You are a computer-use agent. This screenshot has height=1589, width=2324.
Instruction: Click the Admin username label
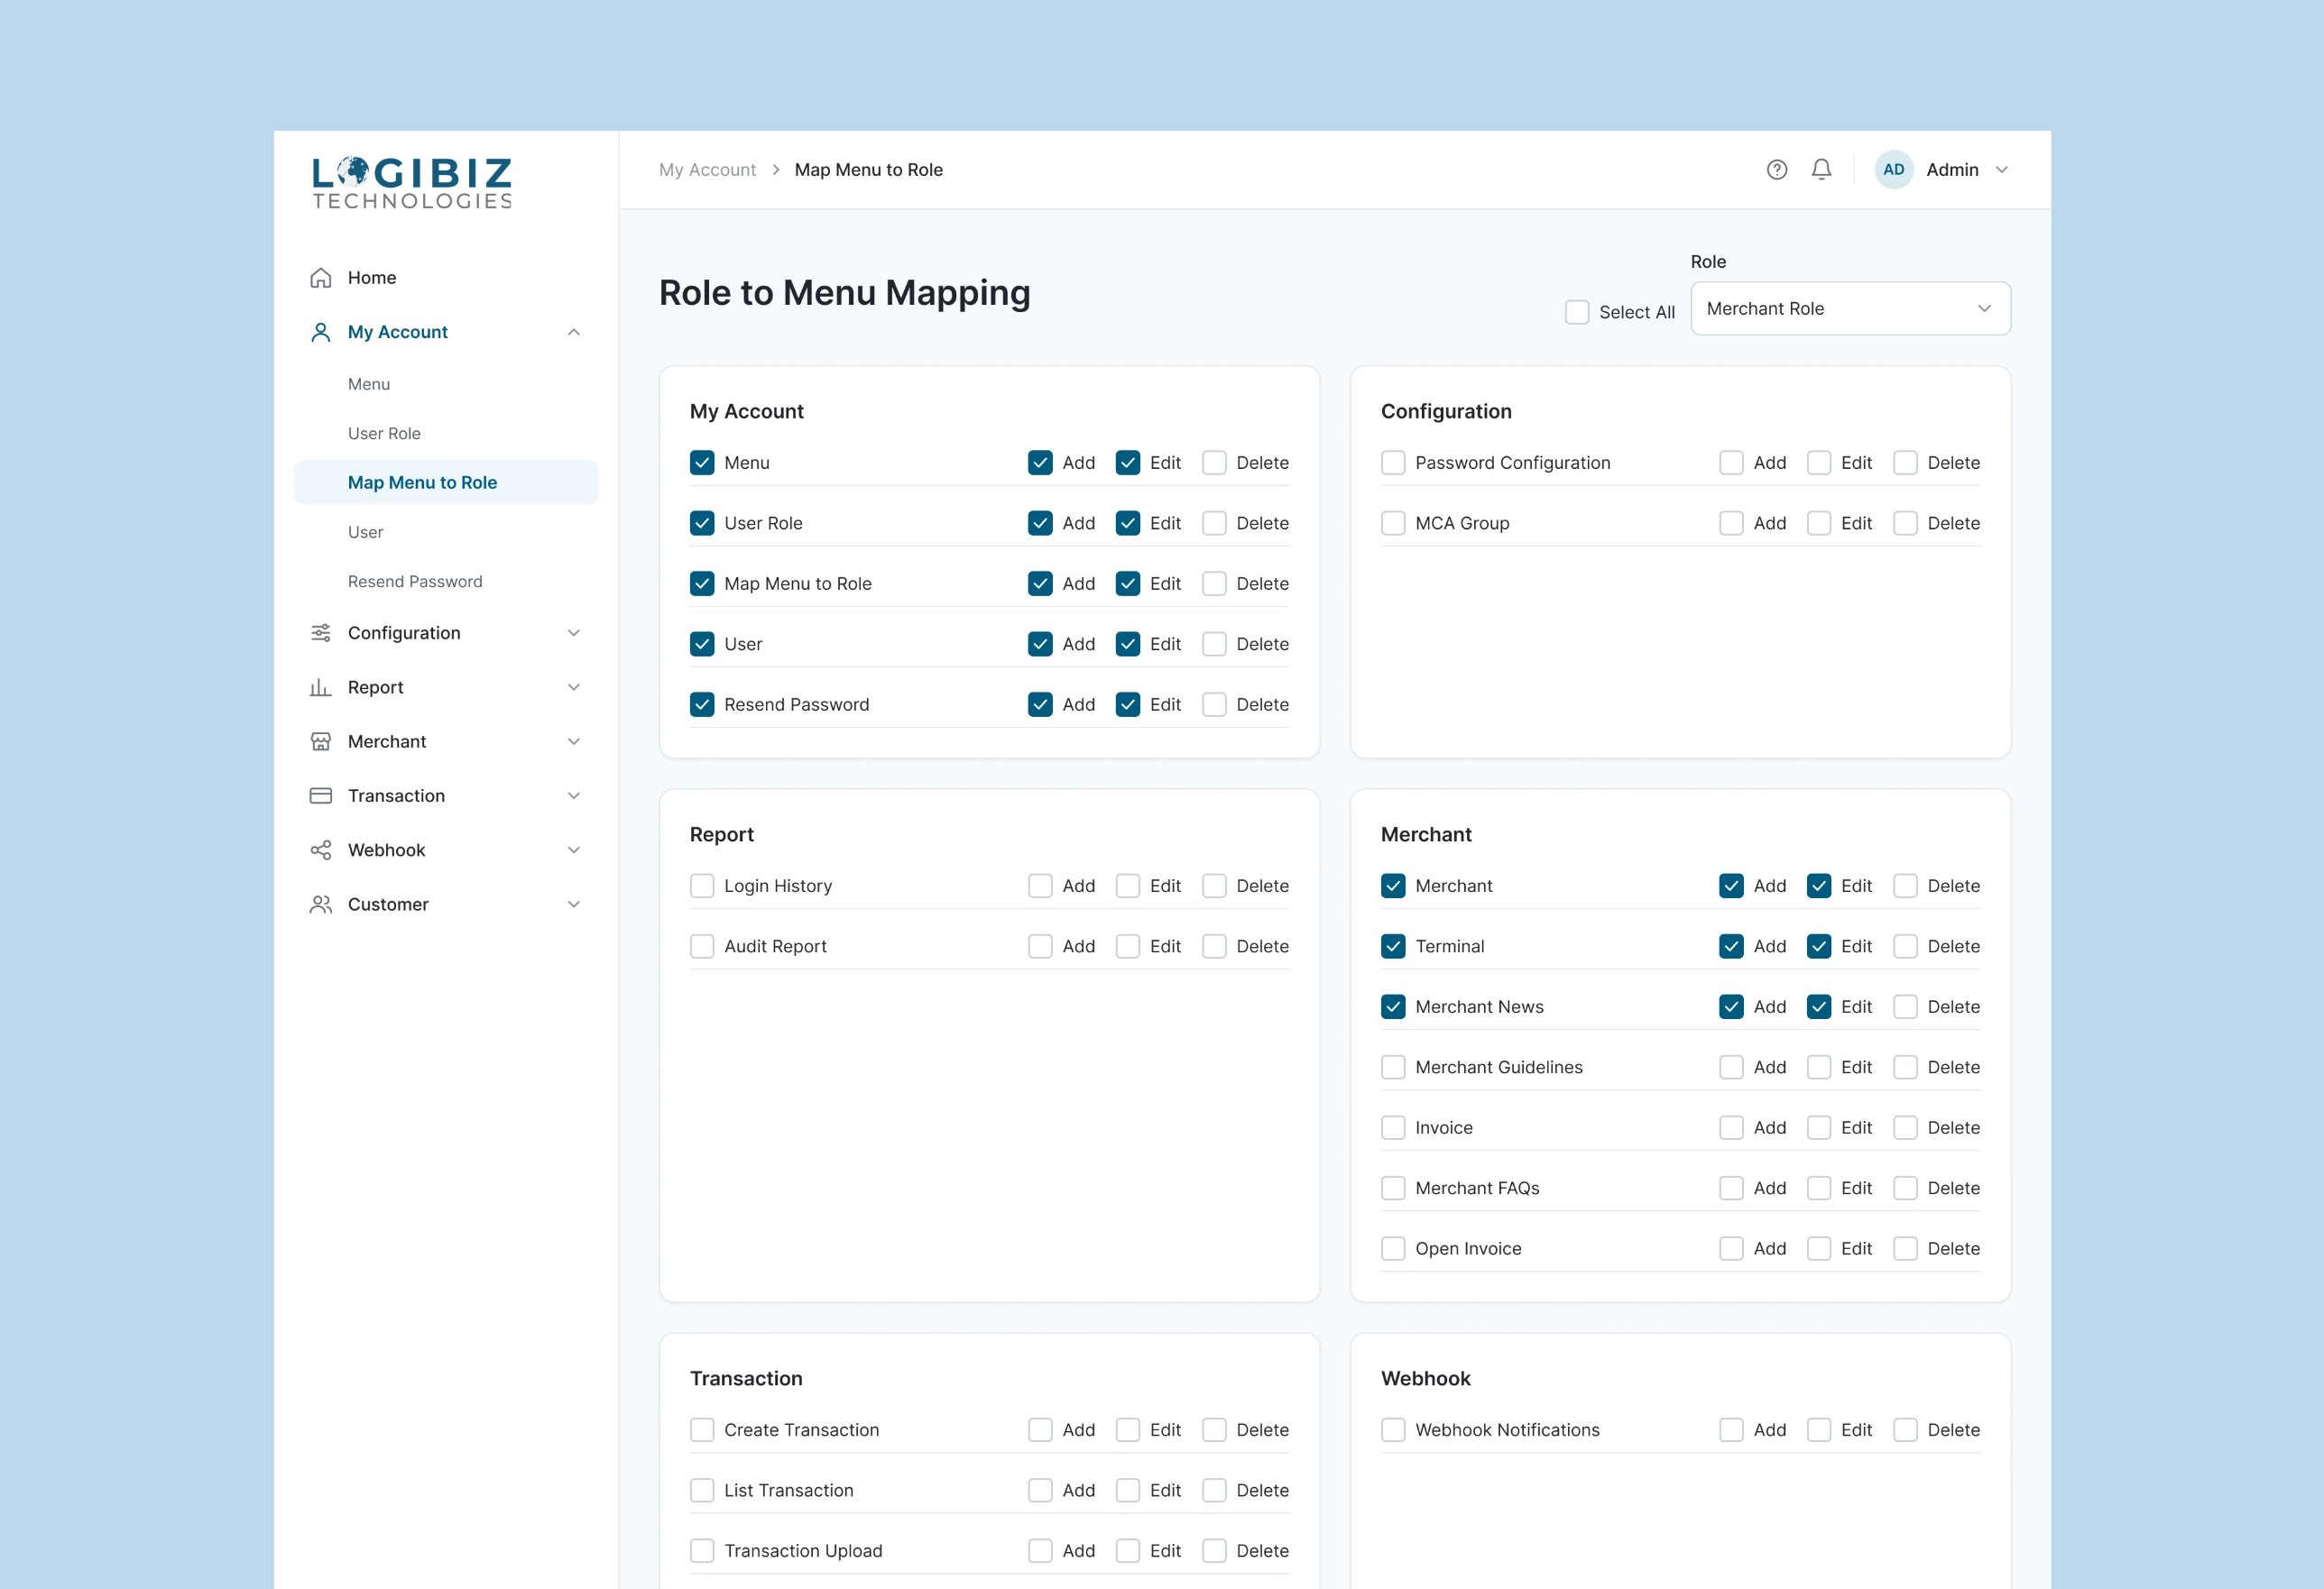pyautogui.click(x=1952, y=170)
